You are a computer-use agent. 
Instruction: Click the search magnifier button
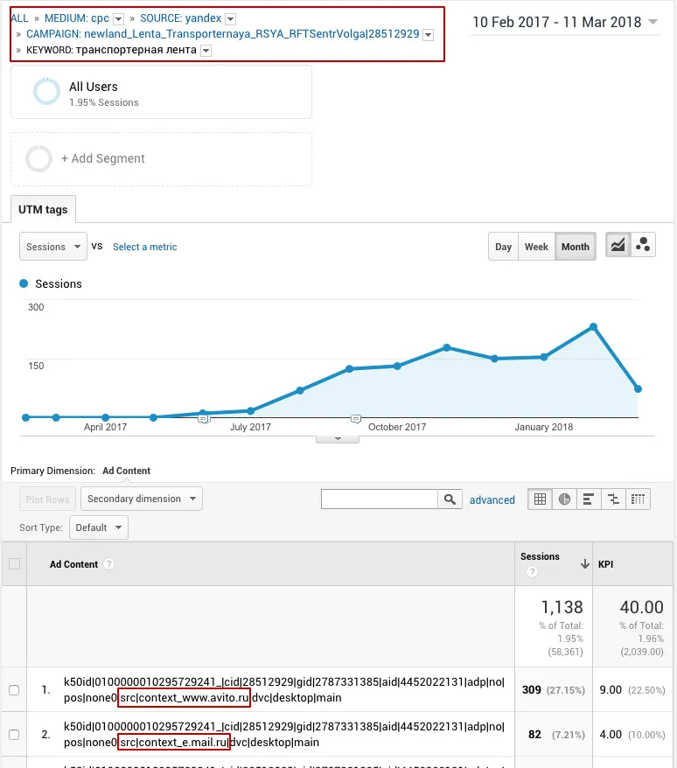click(450, 499)
